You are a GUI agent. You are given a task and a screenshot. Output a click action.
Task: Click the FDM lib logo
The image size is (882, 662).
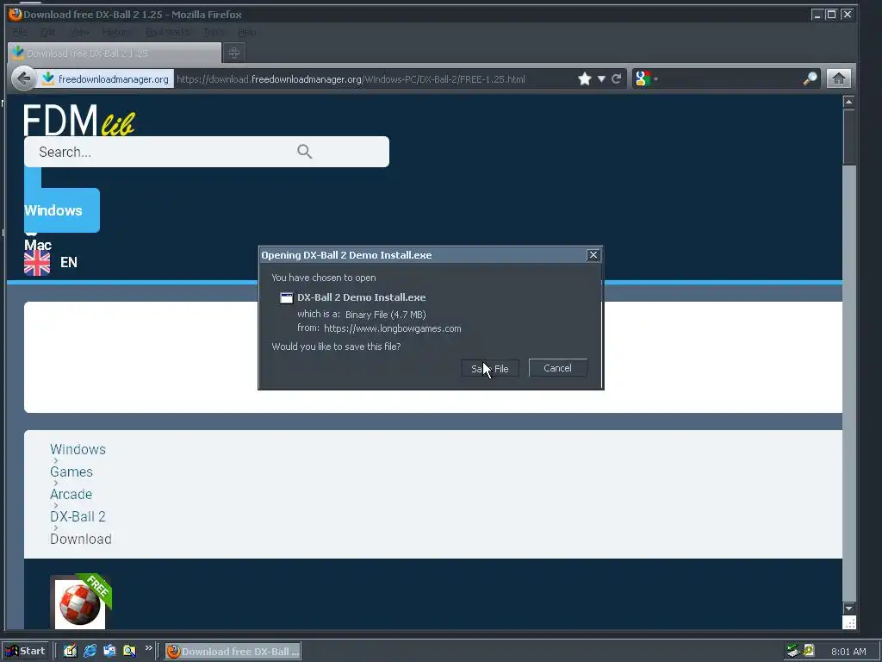click(78, 120)
